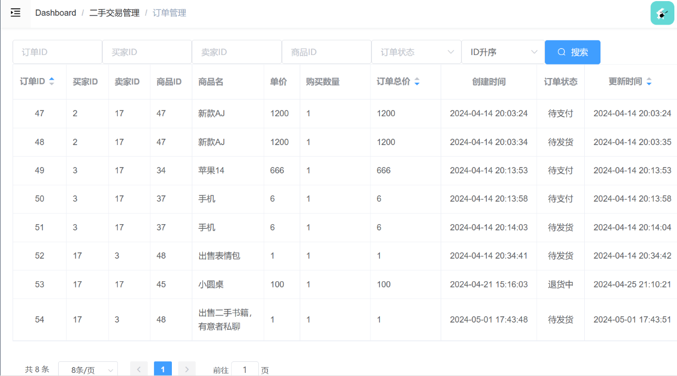This screenshot has height=376, width=677.
Task: Focus the 商品ID search field
Action: [327, 52]
